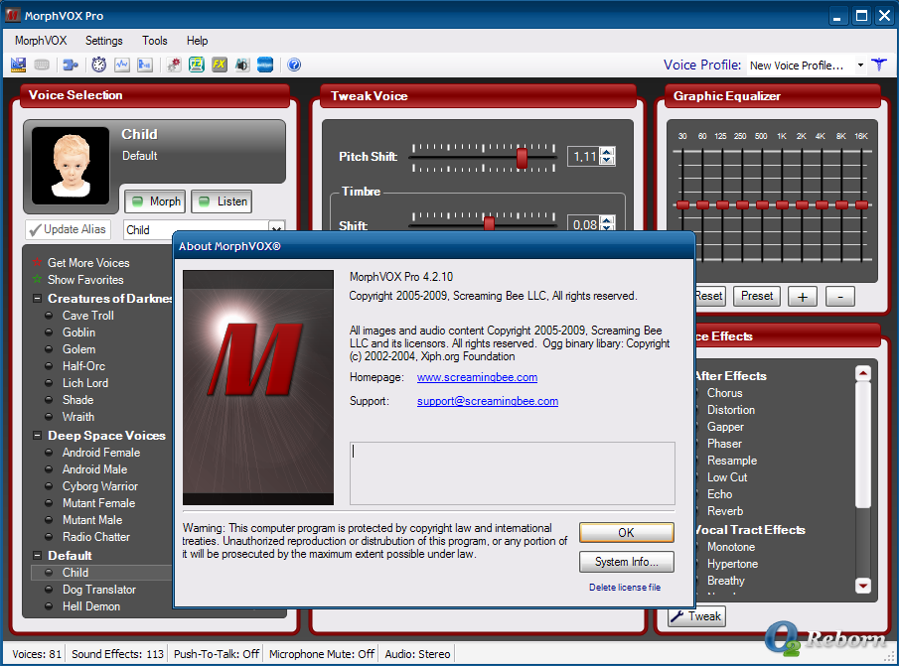Click the bullet icon next to Cave Troll

(x=50, y=315)
